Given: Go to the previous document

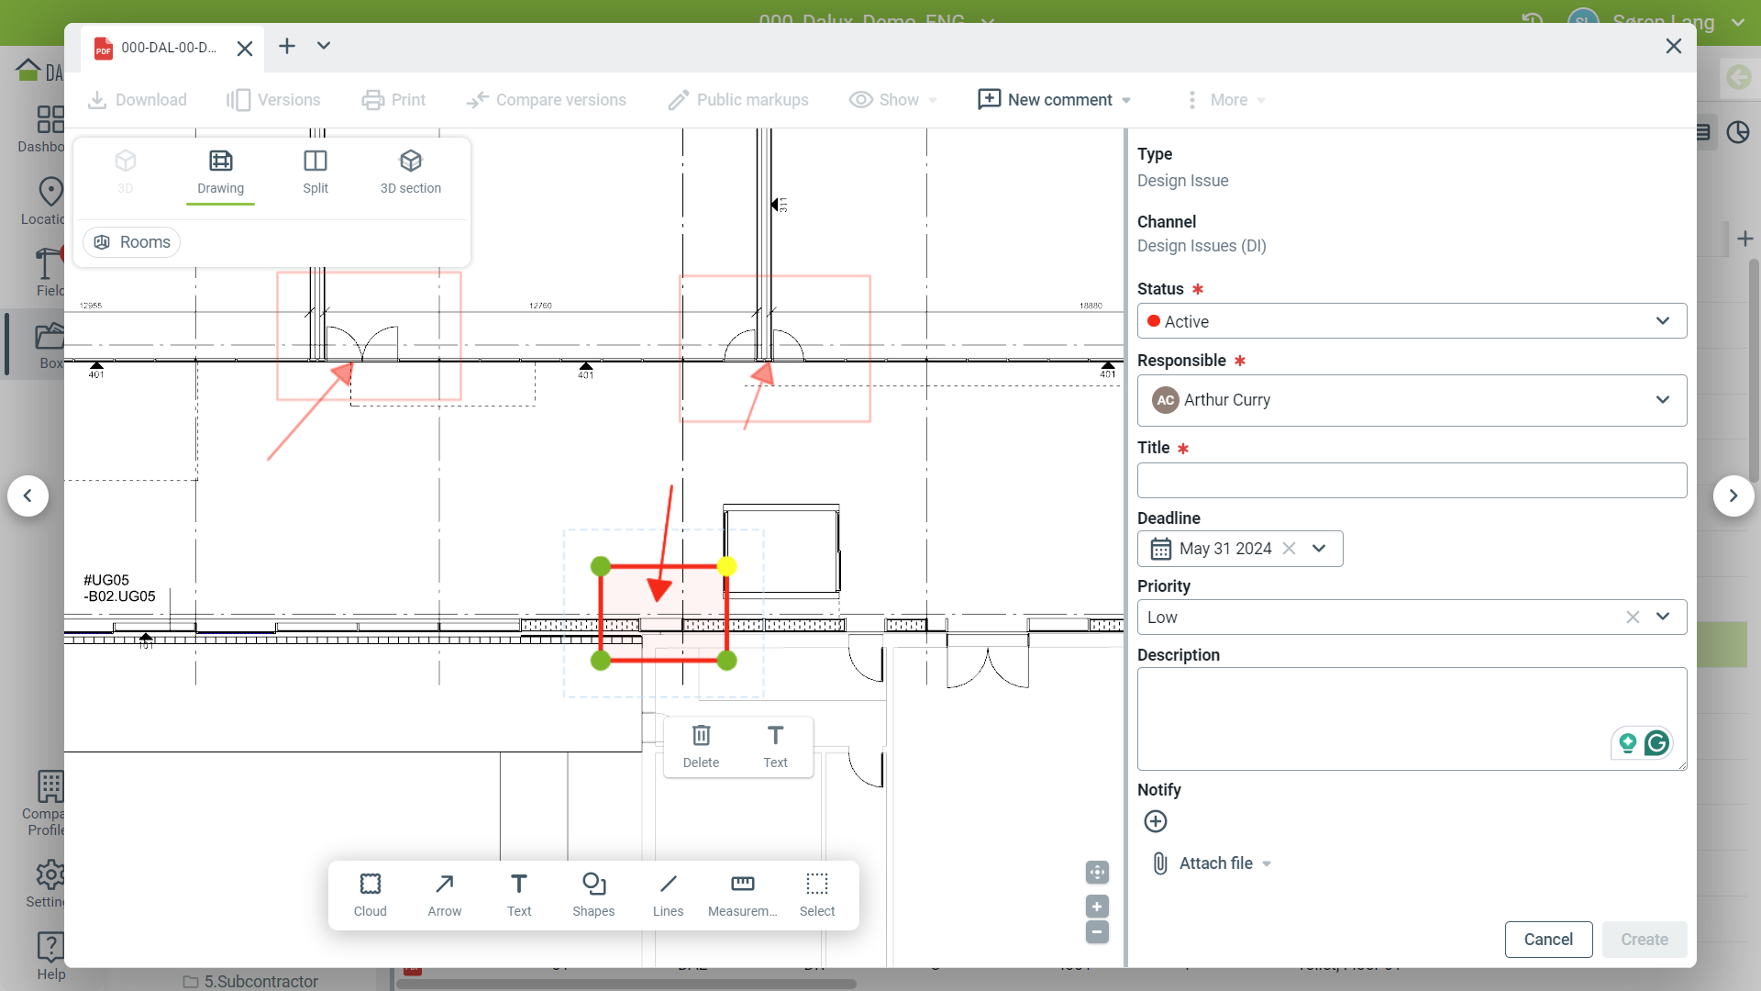Looking at the screenshot, I should [28, 496].
